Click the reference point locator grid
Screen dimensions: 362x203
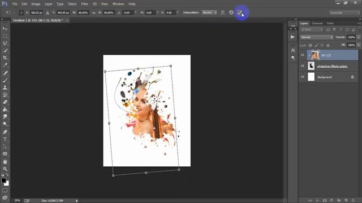click(x=21, y=12)
